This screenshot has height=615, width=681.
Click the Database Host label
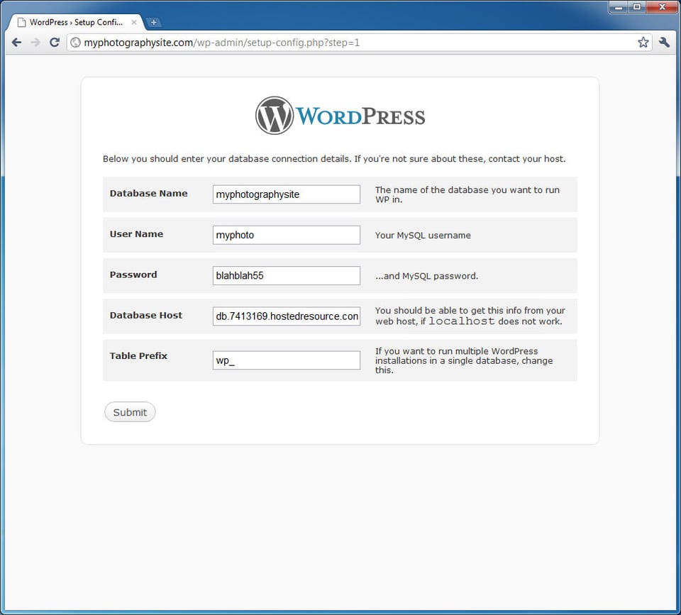(x=146, y=316)
